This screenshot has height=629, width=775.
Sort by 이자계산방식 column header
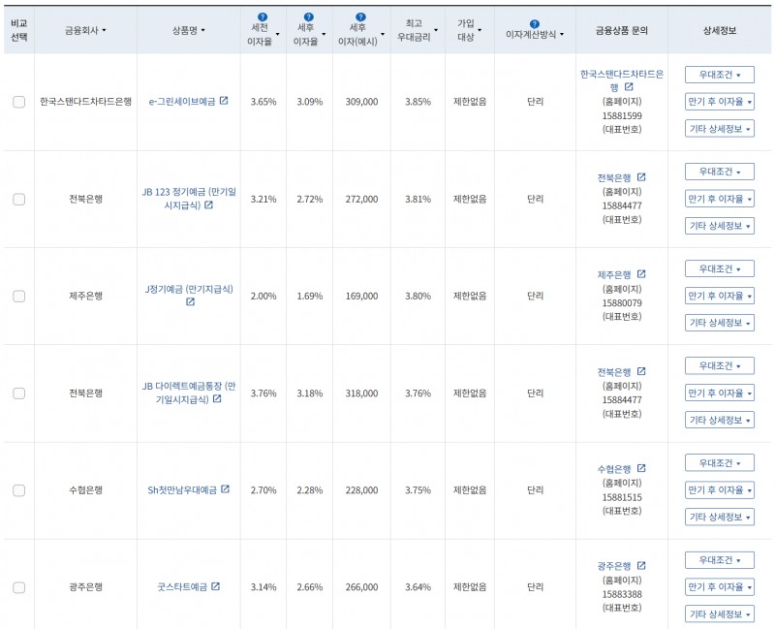[x=535, y=34]
